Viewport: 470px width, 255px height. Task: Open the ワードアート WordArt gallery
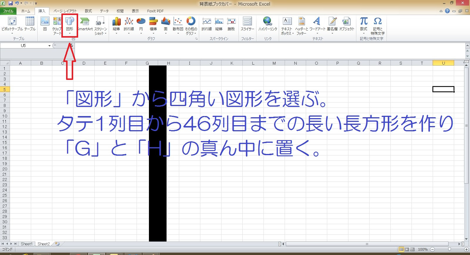pos(317,25)
